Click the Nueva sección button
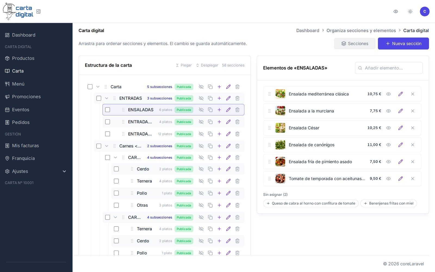 tap(403, 44)
